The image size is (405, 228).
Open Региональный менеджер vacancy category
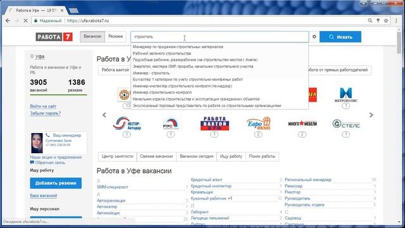click(x=308, y=180)
